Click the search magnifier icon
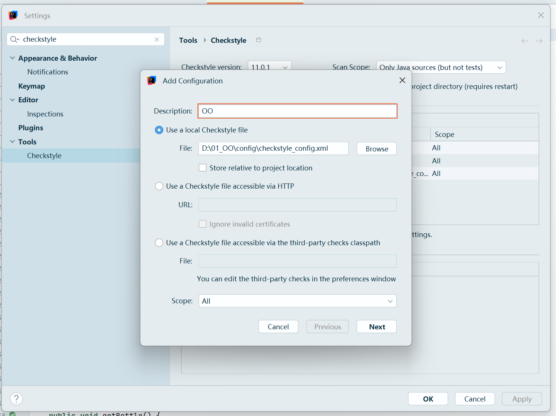 tap(14, 39)
